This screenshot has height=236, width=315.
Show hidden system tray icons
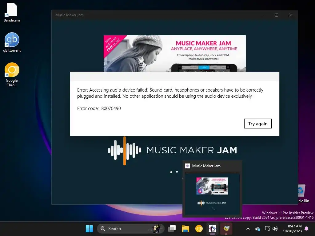click(248, 229)
